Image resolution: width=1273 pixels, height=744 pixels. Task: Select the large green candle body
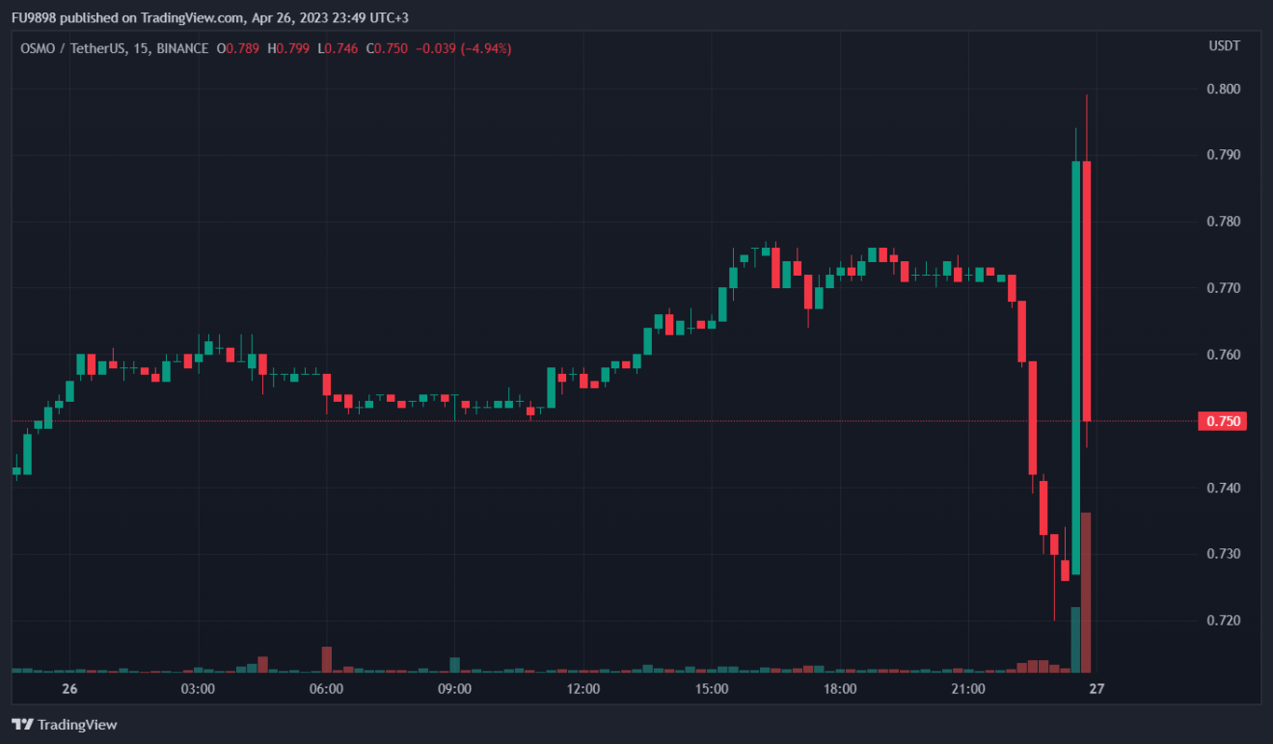1076,366
